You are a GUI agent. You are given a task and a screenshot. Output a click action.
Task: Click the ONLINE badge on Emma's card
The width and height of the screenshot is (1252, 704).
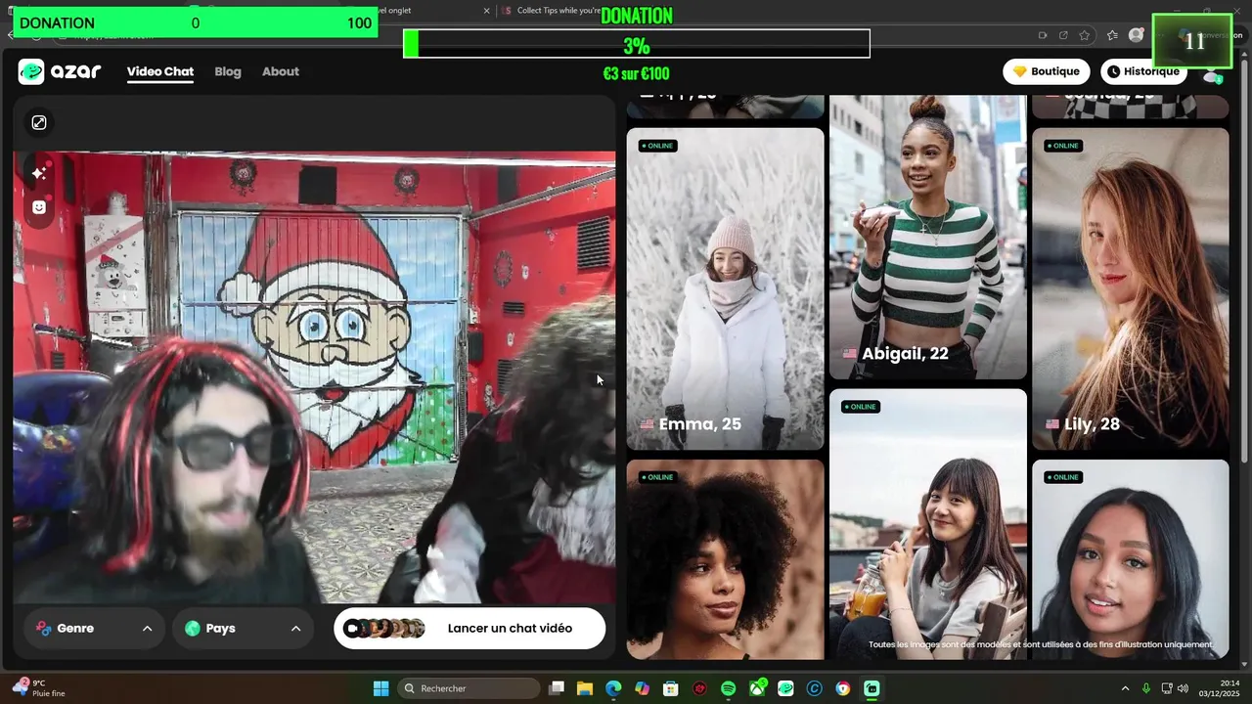[658, 146]
